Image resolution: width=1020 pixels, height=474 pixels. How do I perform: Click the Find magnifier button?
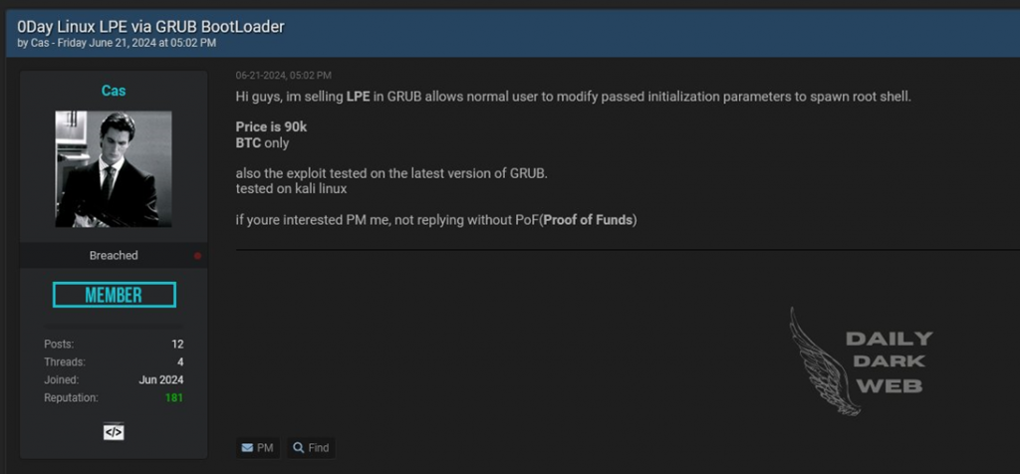click(311, 448)
